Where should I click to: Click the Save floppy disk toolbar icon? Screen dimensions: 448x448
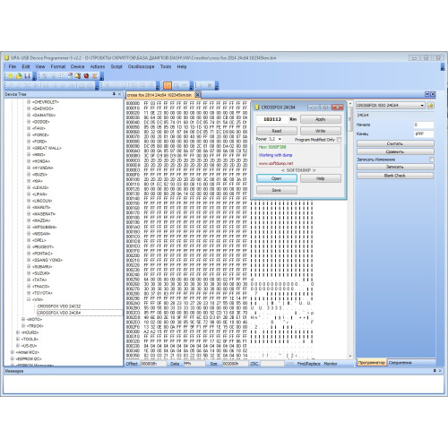tap(27, 76)
